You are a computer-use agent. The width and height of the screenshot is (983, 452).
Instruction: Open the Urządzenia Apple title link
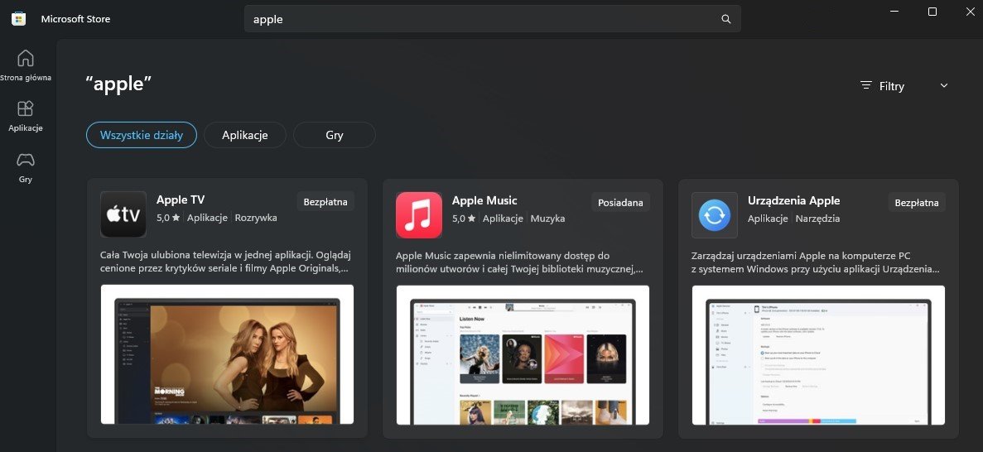point(793,200)
